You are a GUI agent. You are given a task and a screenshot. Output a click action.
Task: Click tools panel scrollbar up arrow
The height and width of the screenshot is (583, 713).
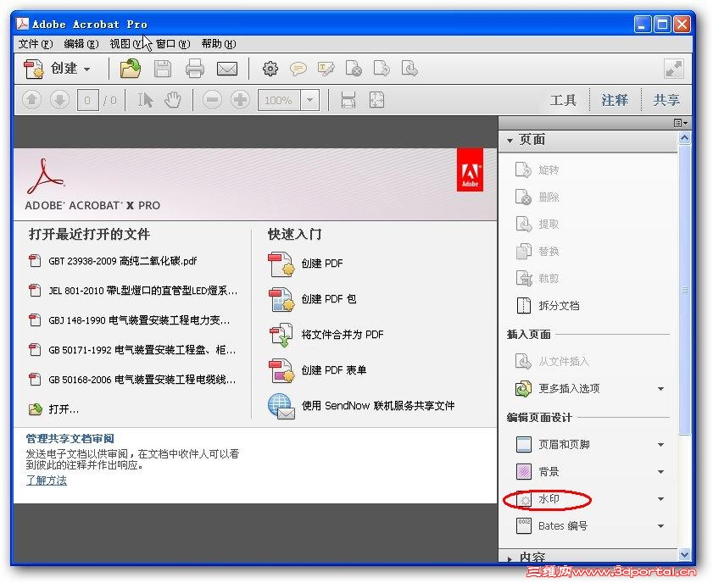click(684, 137)
